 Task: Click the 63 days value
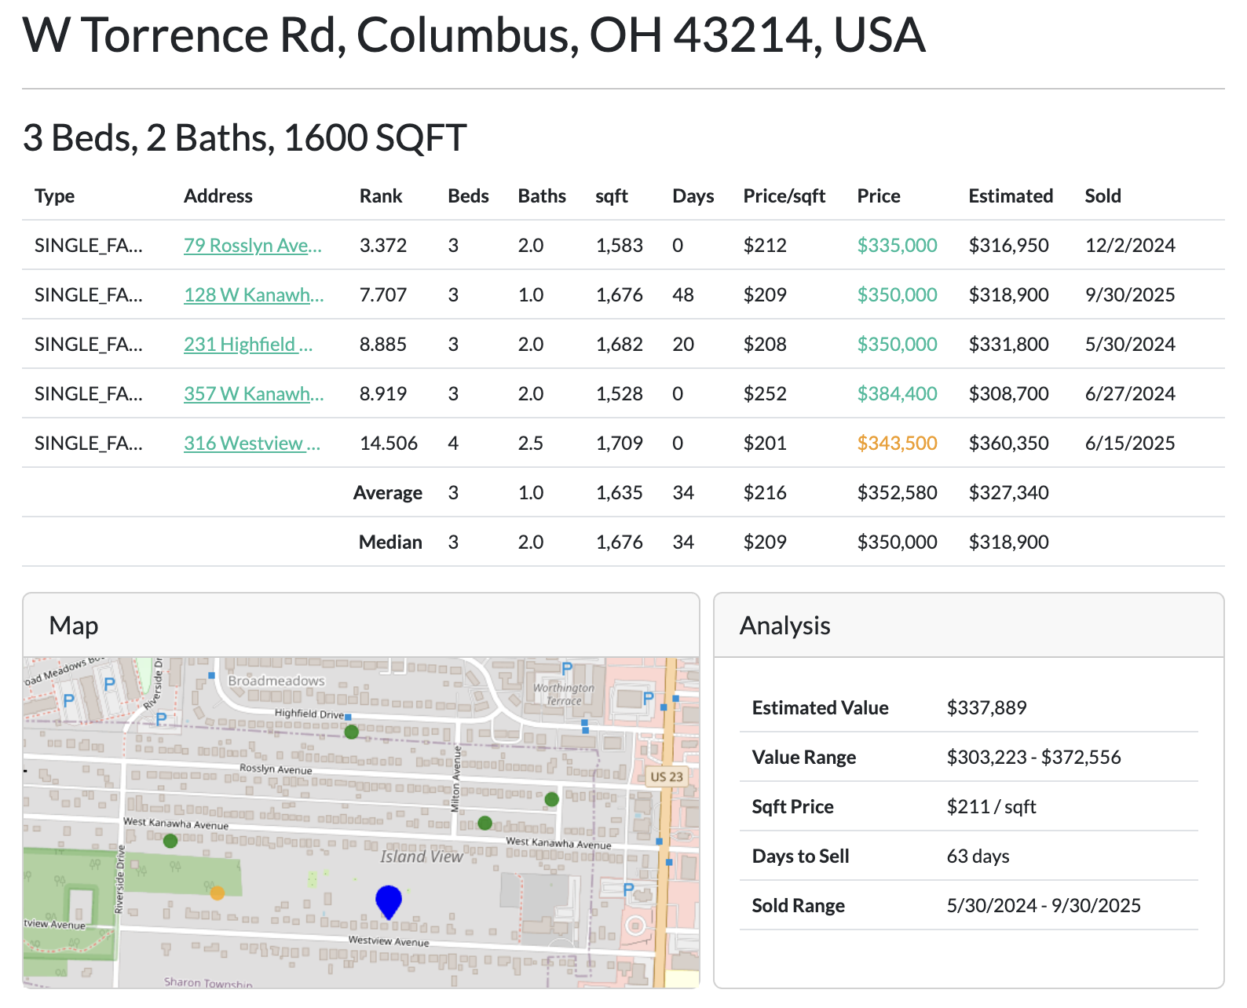[x=978, y=856]
